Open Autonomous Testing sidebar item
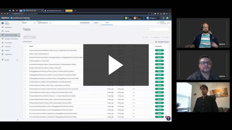The width and height of the screenshot is (232, 130). coord(10,35)
